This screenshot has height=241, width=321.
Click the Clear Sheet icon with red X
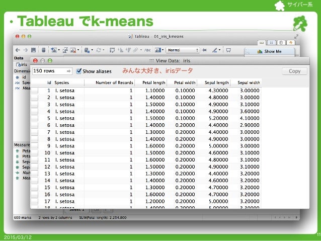[x=73, y=50]
